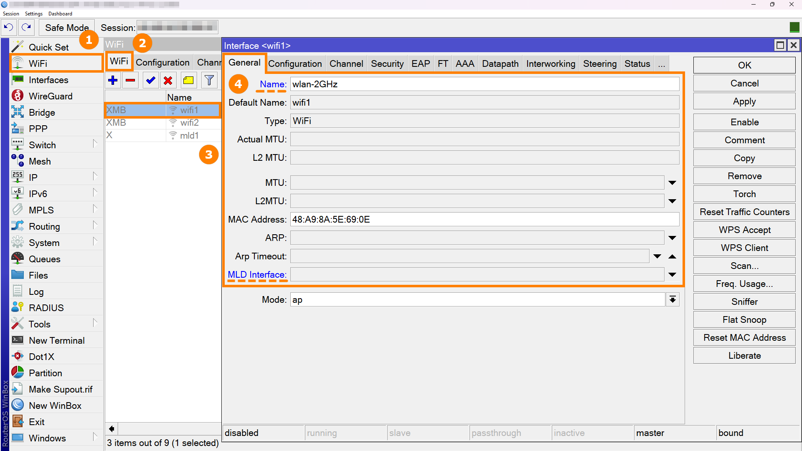Screen dimensions: 802x451
Task: Click the undo arrow in toolbar
Action: (x=8, y=28)
